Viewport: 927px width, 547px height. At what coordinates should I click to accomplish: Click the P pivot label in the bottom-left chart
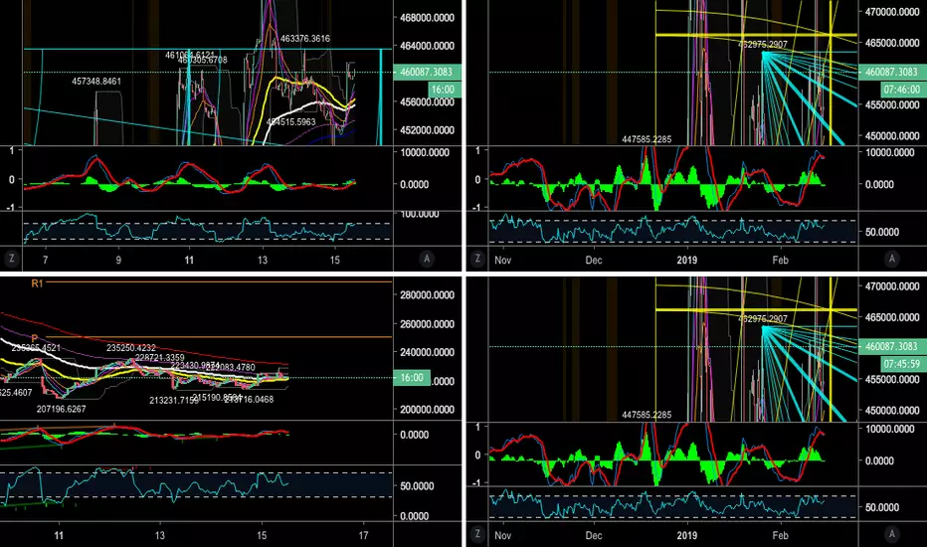pos(34,338)
